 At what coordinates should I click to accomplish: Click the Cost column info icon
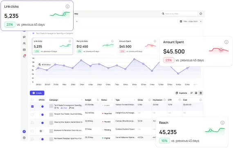tap(201, 100)
